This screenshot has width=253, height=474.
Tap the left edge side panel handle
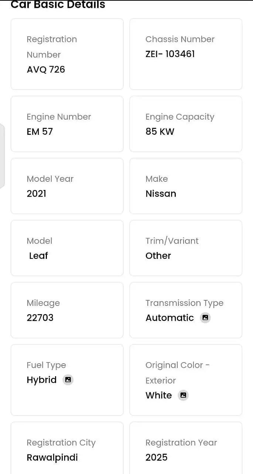(2, 156)
